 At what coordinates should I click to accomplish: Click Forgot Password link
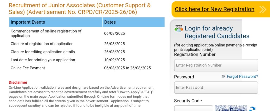[x=242, y=77]
